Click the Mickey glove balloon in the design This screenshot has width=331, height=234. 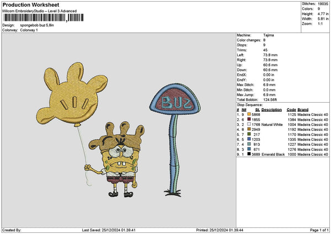click(x=72, y=94)
